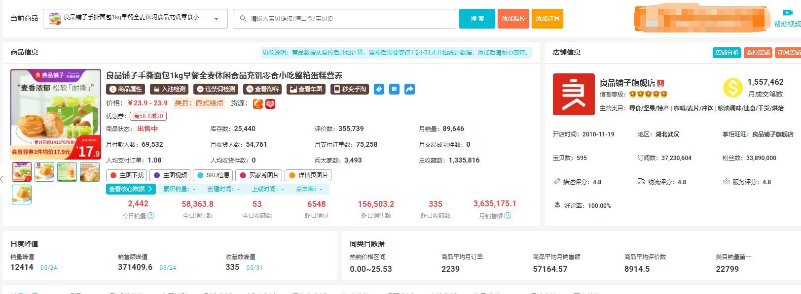Click the 月销售额 value 3,635,175.1
This screenshot has width=801, height=294.
pos(495,204)
